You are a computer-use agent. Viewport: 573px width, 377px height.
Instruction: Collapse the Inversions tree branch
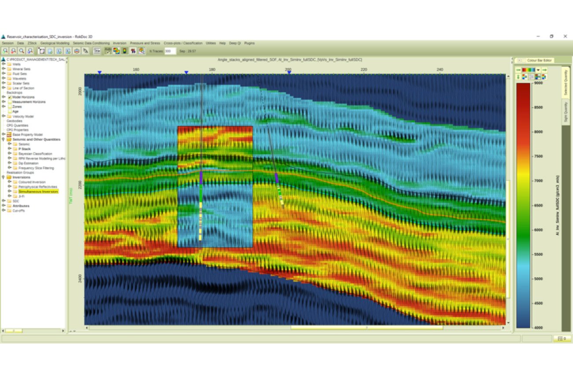3,177
